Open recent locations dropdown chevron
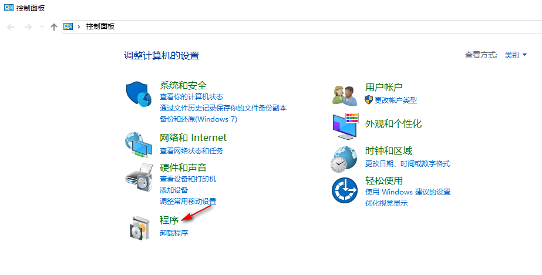The image size is (542, 275). coord(42,26)
